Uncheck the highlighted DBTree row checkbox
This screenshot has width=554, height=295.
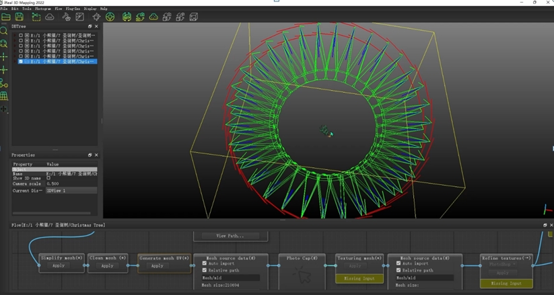click(21, 61)
